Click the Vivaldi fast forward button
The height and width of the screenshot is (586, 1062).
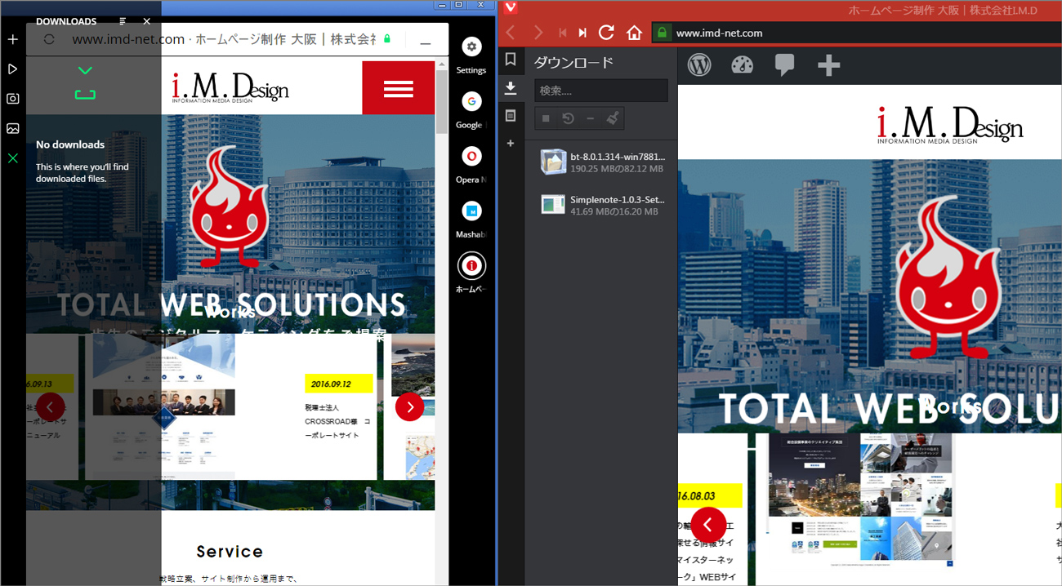(582, 33)
